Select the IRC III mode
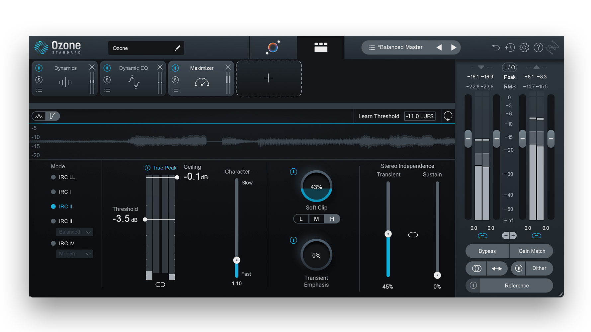 (53, 221)
